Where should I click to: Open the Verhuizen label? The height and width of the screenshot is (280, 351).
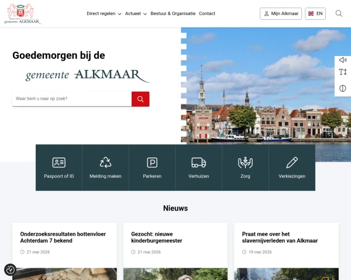(x=199, y=176)
